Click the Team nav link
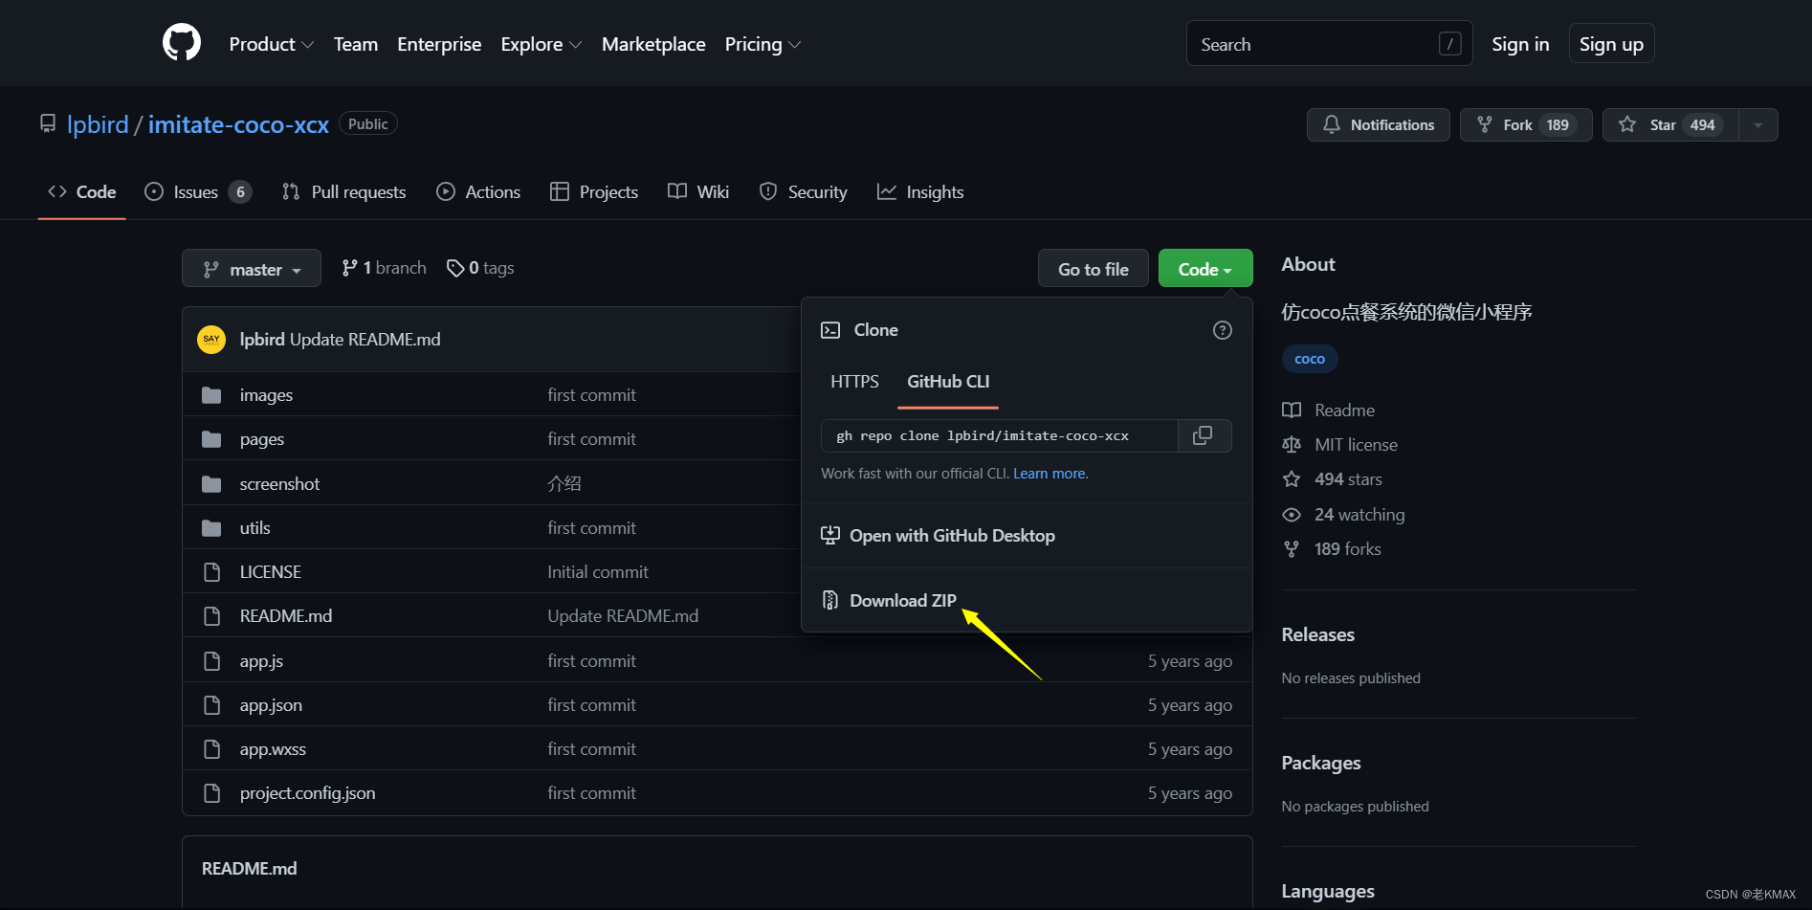1812x910 pixels. point(356,44)
